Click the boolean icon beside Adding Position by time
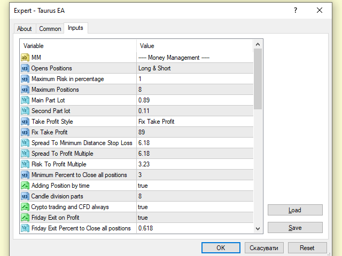This screenshot has height=256, width=342. pos(25,186)
